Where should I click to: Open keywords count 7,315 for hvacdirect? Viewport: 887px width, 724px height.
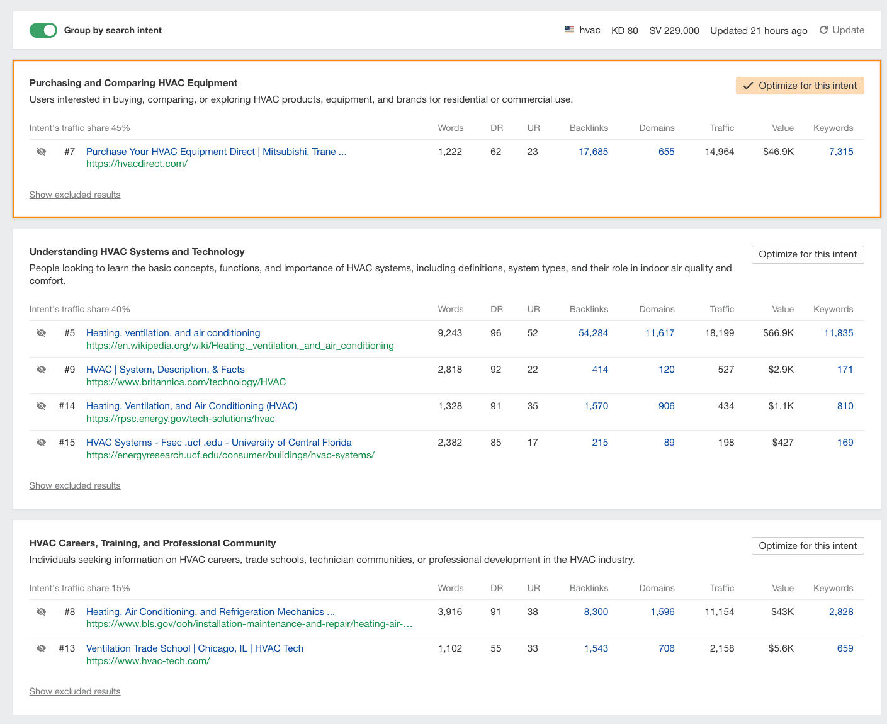click(x=840, y=152)
